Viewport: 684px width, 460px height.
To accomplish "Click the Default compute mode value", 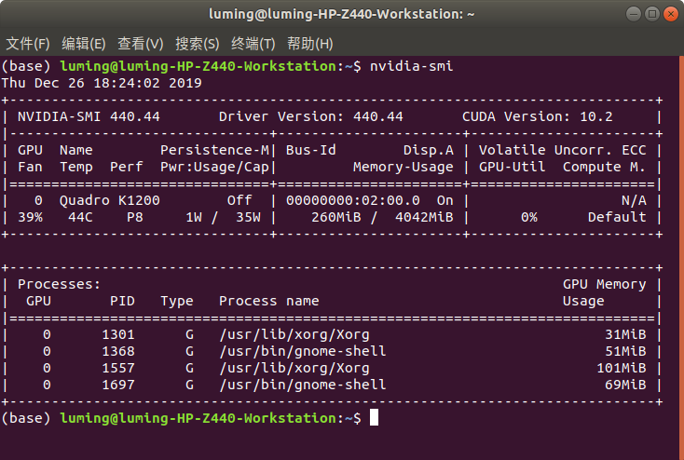I will 617,217.
